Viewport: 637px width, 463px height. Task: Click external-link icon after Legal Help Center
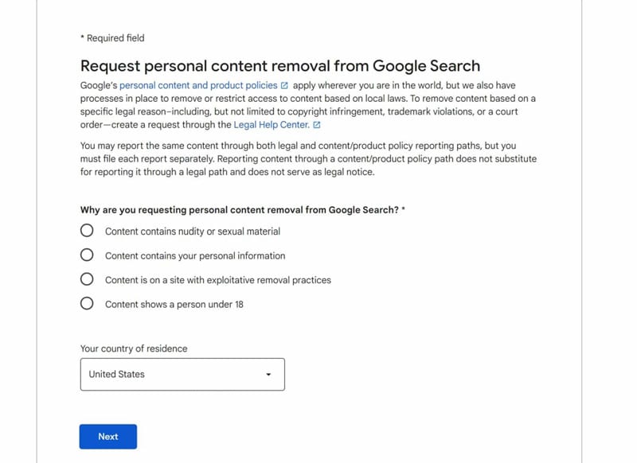pos(317,125)
